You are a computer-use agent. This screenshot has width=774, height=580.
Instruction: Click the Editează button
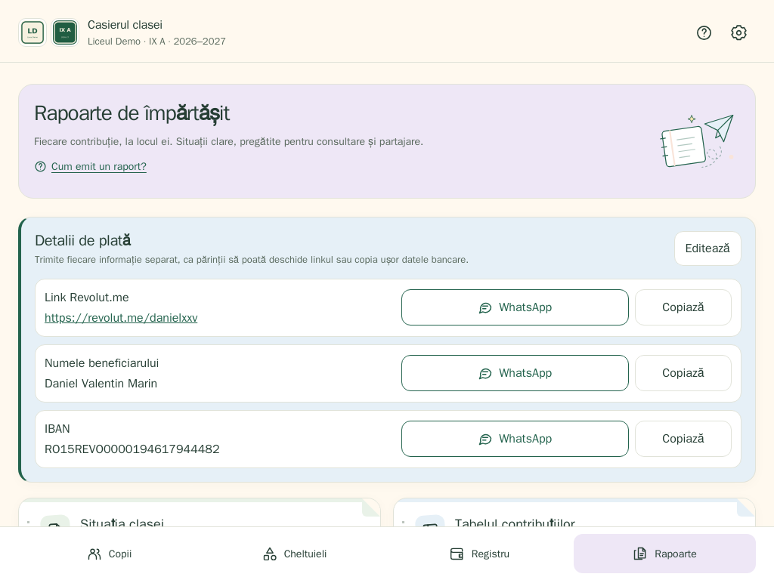coord(707,248)
